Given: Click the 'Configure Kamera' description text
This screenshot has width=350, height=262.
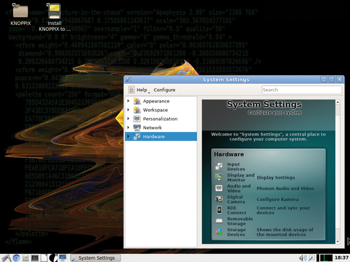Looking at the screenshot, I should coord(278,199).
